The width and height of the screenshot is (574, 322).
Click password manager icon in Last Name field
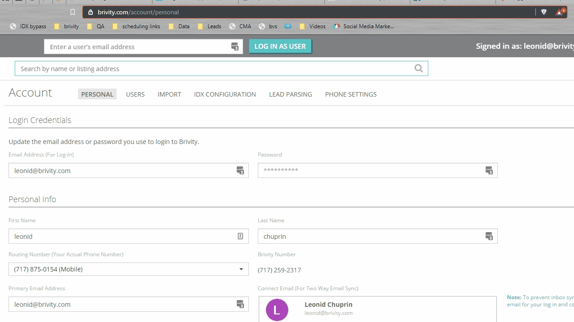pos(489,236)
